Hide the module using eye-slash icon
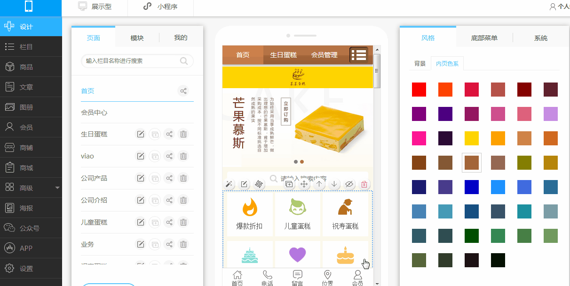The height and width of the screenshot is (286, 570). pyautogui.click(x=349, y=184)
